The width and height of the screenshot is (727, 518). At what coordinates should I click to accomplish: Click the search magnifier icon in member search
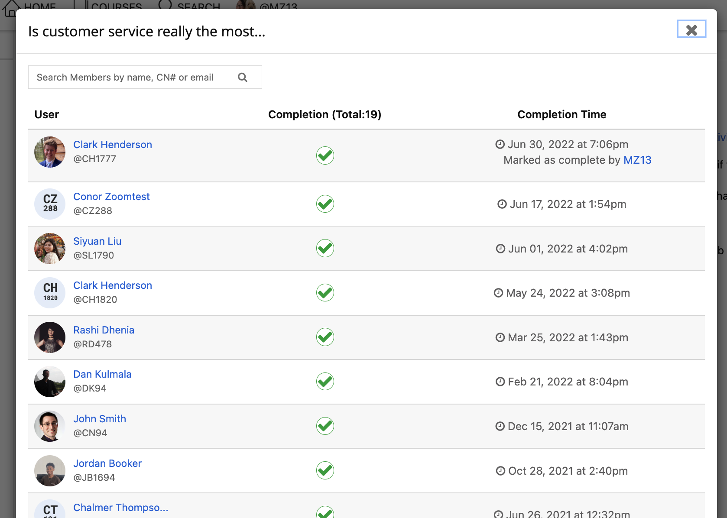(243, 77)
